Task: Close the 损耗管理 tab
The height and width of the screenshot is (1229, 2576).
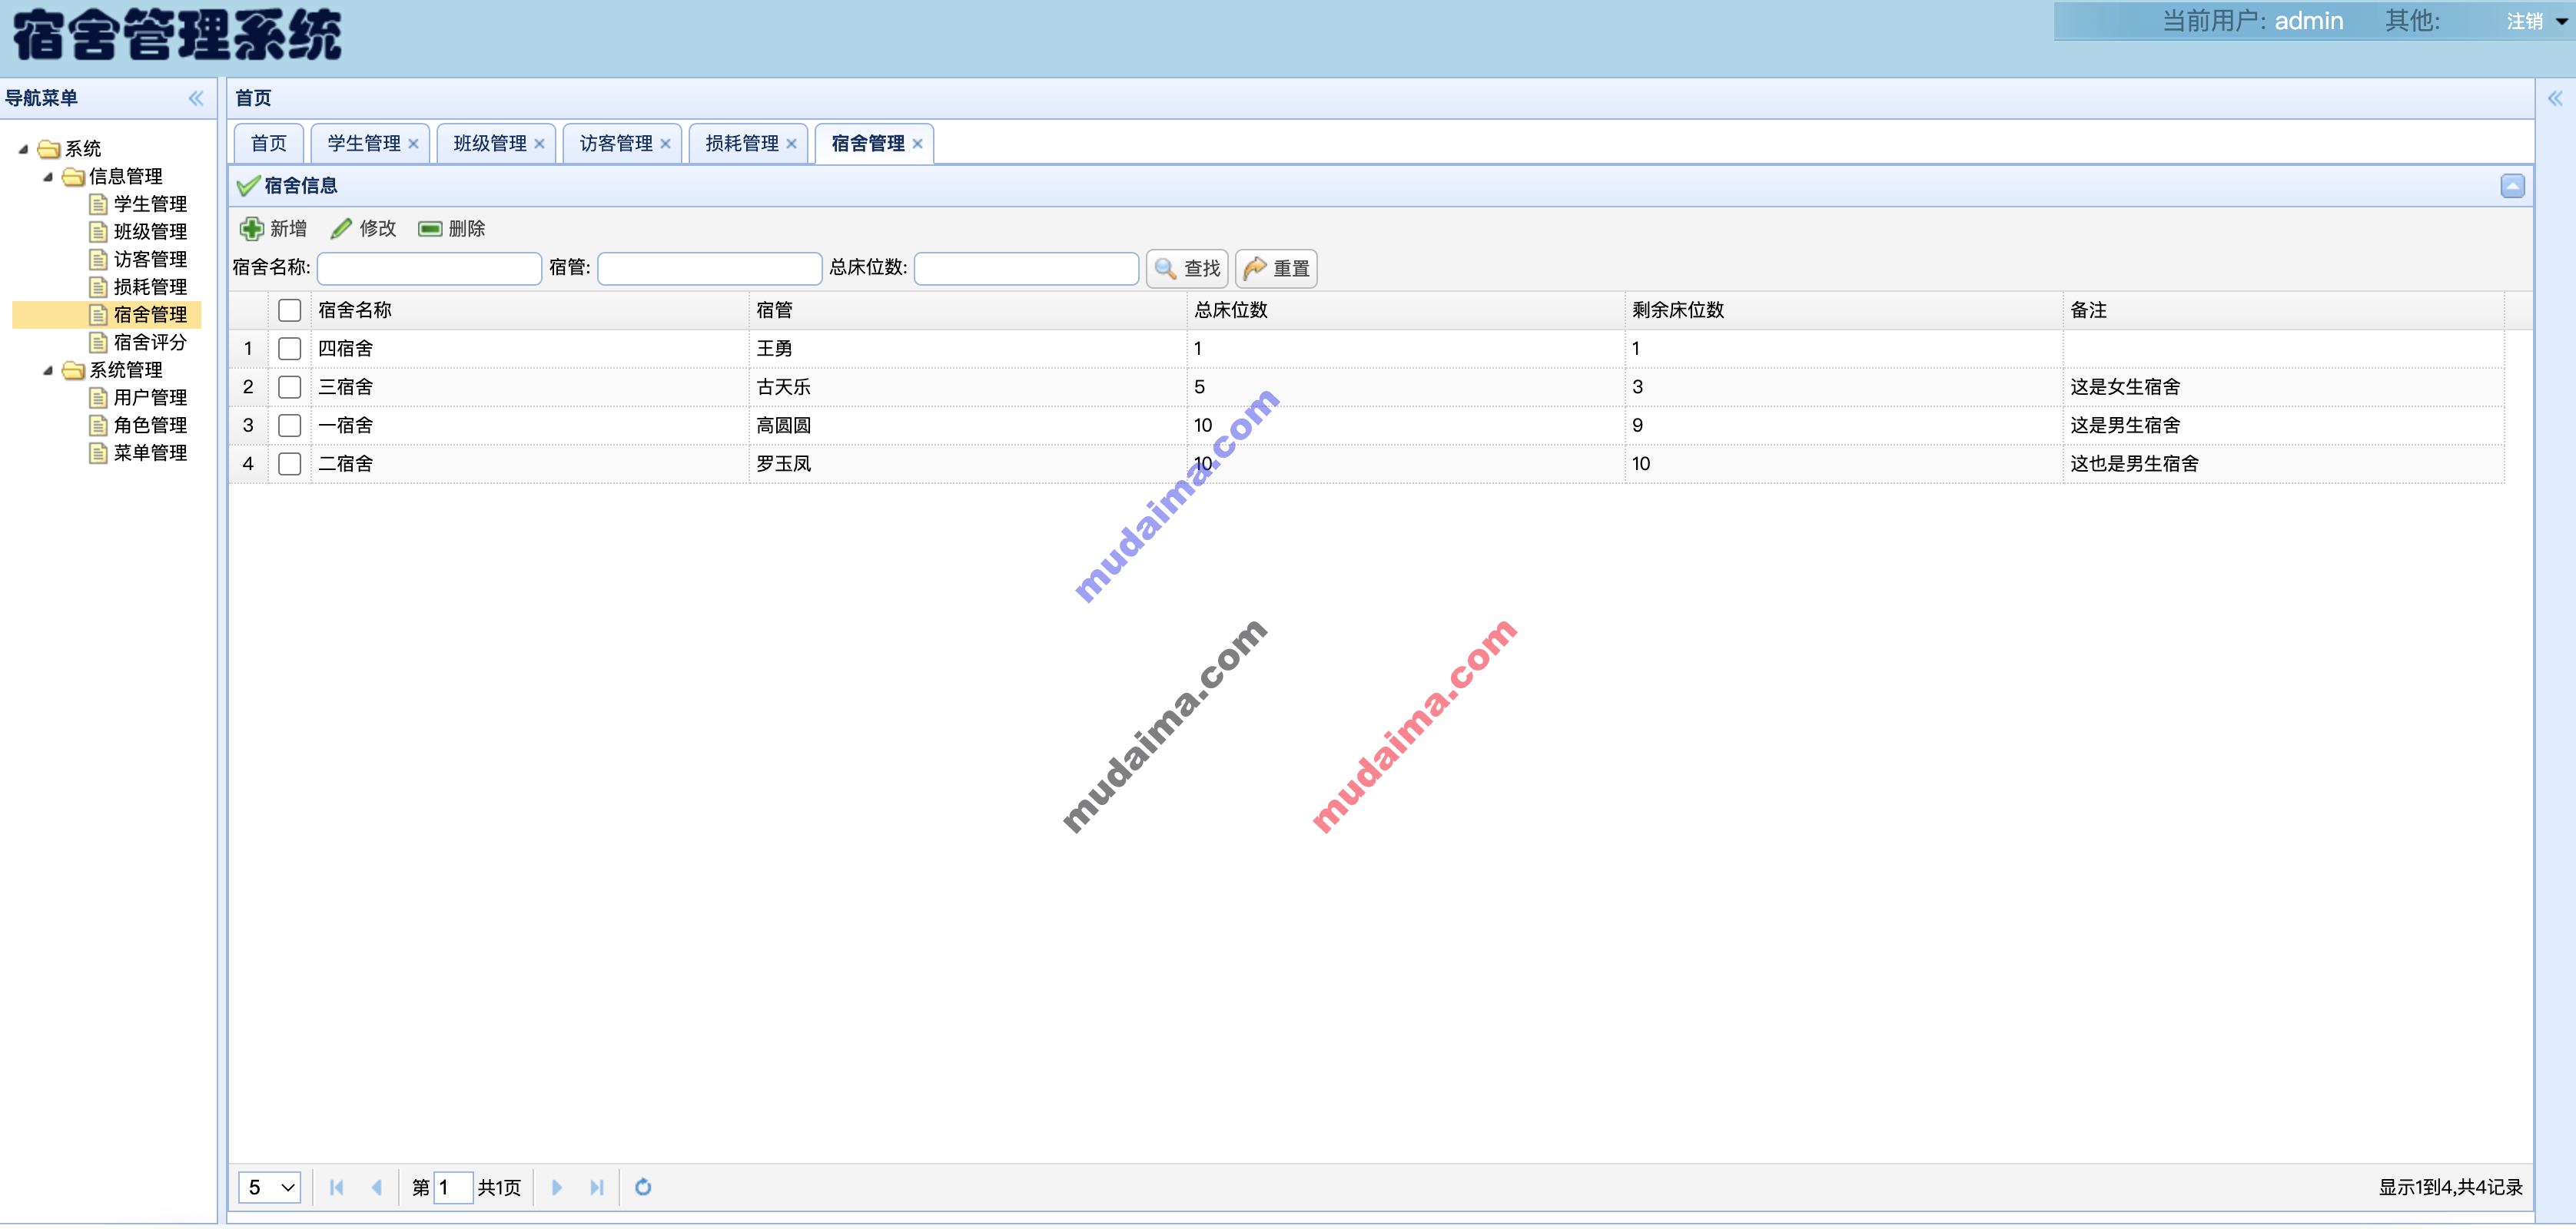Action: pyautogui.click(x=791, y=144)
